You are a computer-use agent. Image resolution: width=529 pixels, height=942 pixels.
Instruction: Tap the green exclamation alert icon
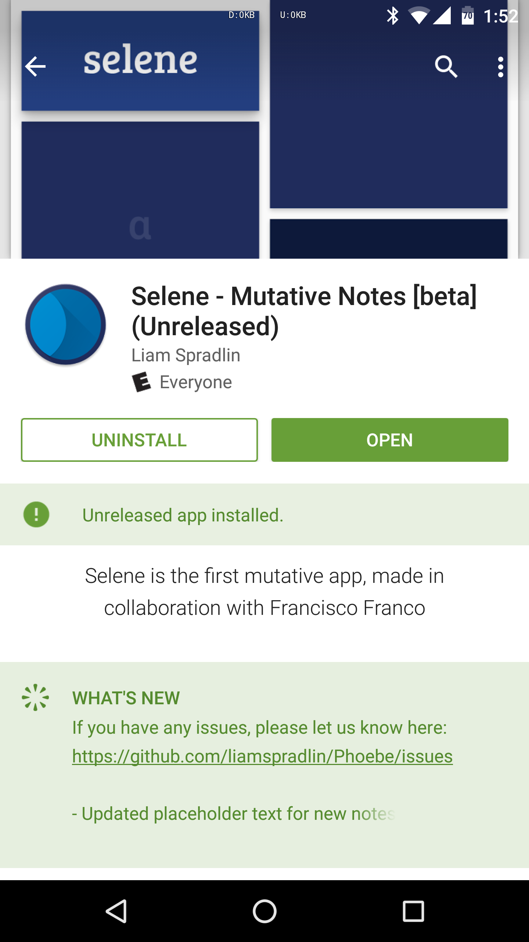(36, 514)
